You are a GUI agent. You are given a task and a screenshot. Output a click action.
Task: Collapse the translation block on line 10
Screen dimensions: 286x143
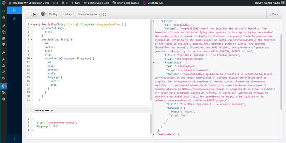pyautogui.click(x=31, y=59)
